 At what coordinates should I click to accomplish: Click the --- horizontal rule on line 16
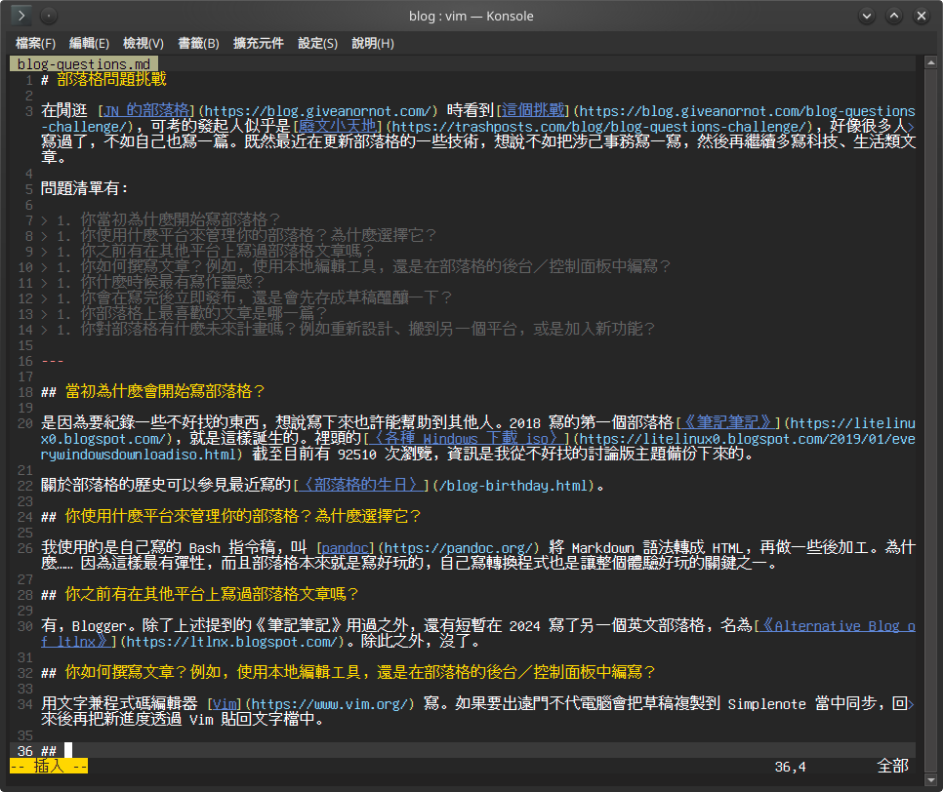point(53,361)
